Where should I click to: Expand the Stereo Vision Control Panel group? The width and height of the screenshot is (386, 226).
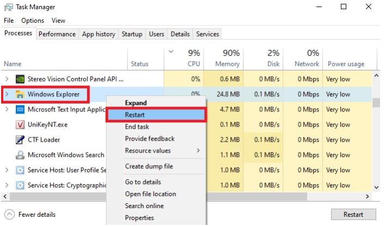point(7,79)
